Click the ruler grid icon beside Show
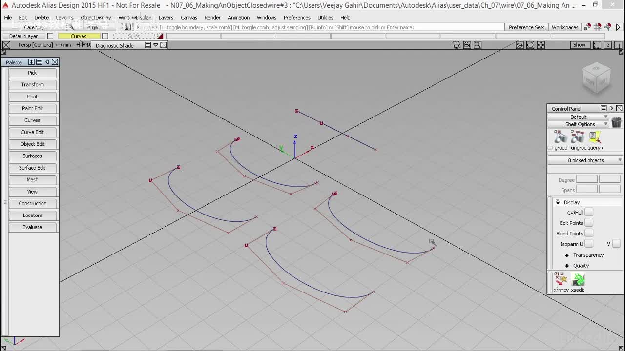The image size is (625, 351). coord(597,45)
